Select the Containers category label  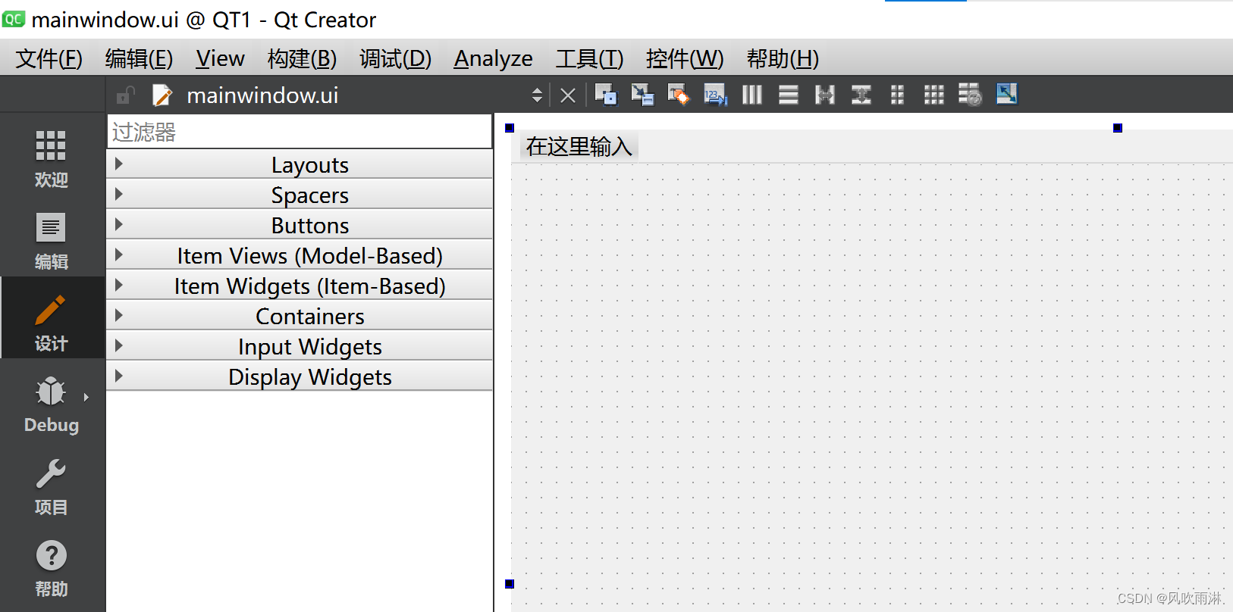click(x=310, y=317)
